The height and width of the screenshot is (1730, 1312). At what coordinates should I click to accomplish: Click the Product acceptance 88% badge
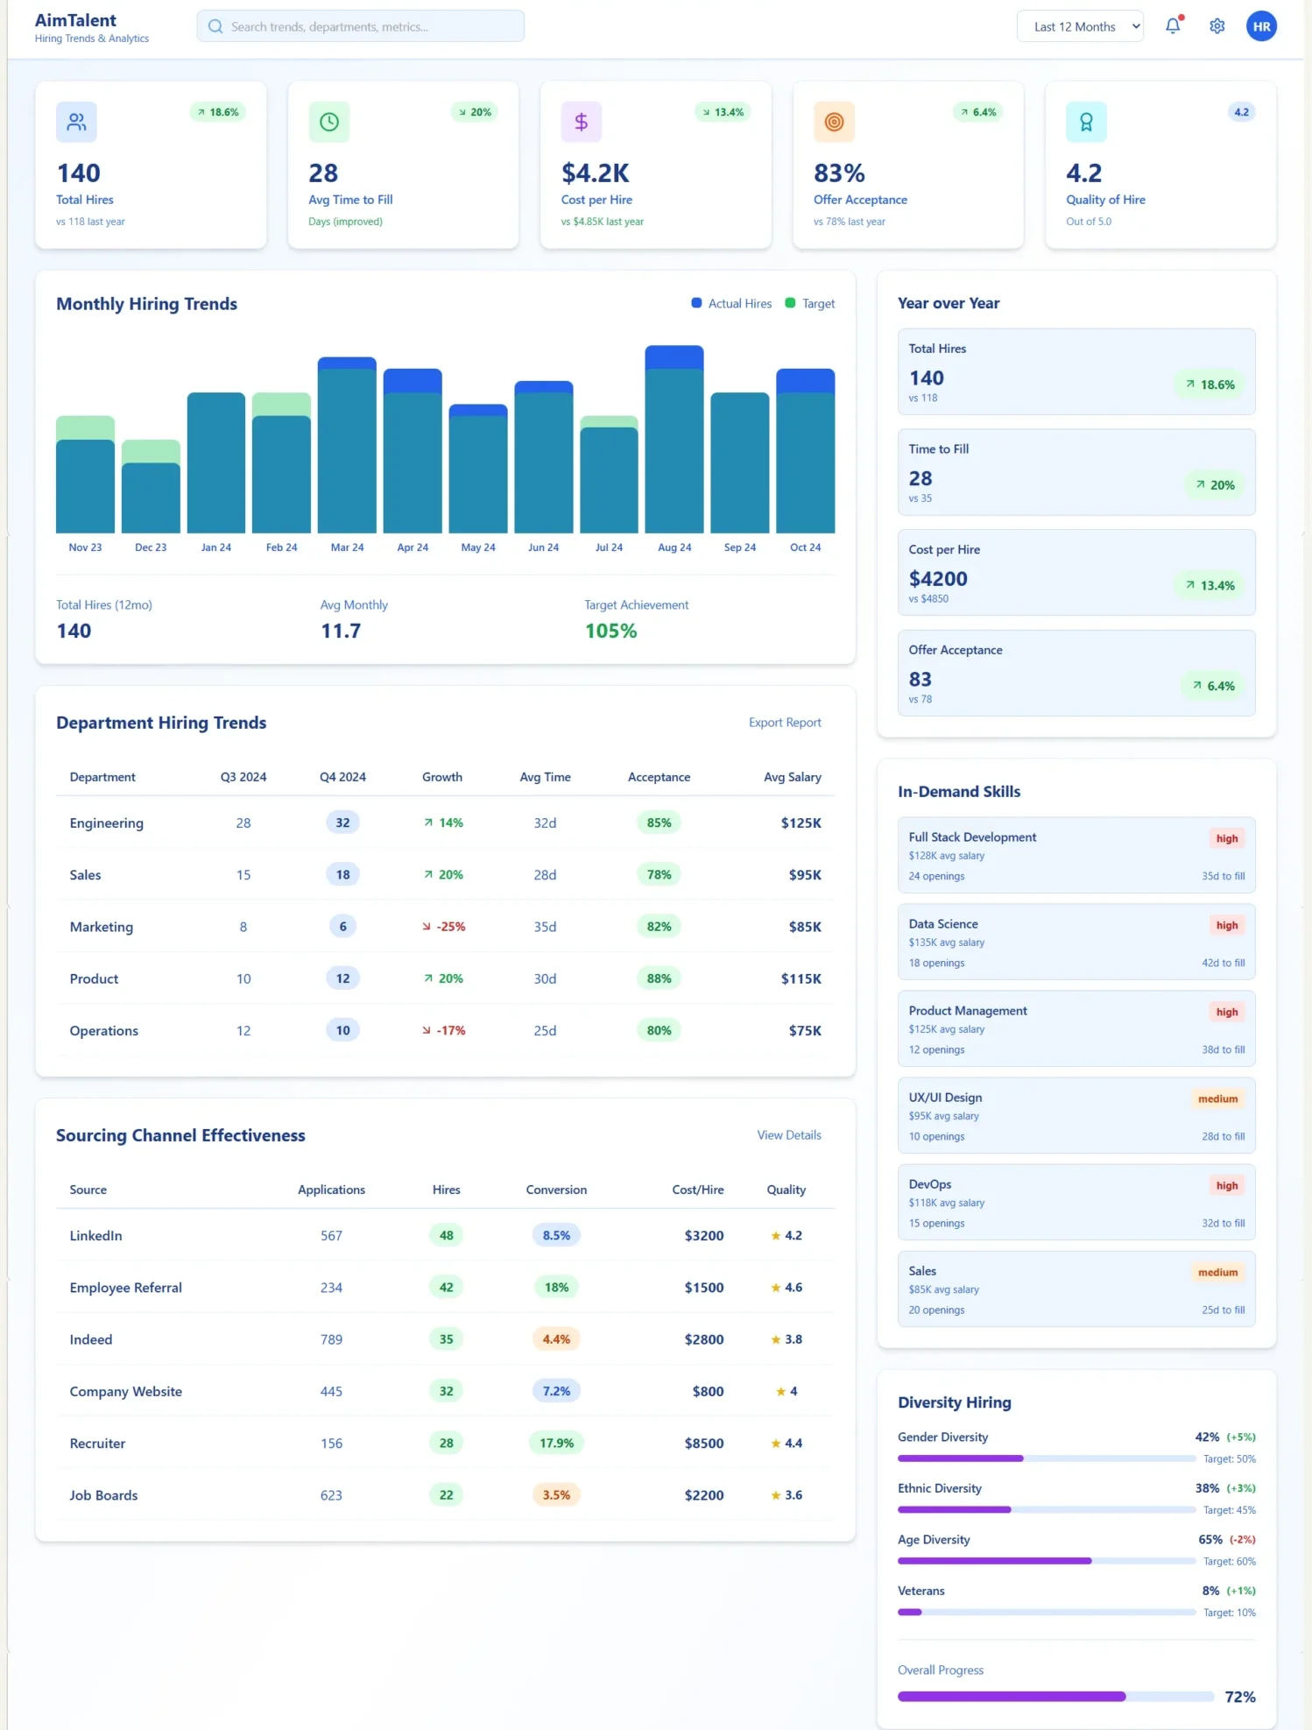tap(659, 978)
